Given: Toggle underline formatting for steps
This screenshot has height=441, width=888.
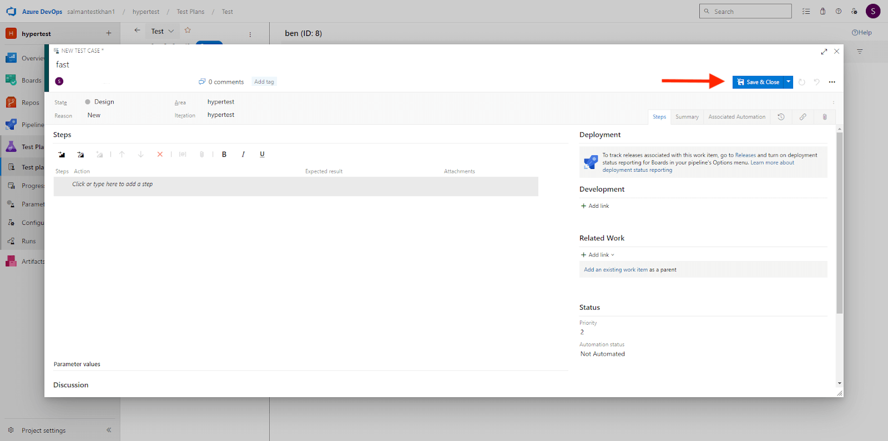Looking at the screenshot, I should 262,155.
